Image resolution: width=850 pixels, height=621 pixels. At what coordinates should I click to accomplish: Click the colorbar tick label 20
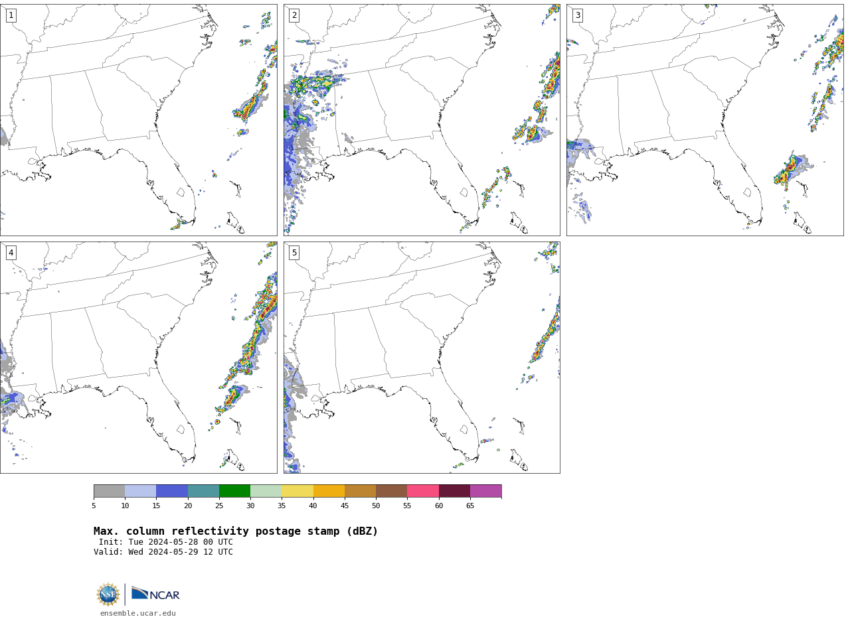188,506
